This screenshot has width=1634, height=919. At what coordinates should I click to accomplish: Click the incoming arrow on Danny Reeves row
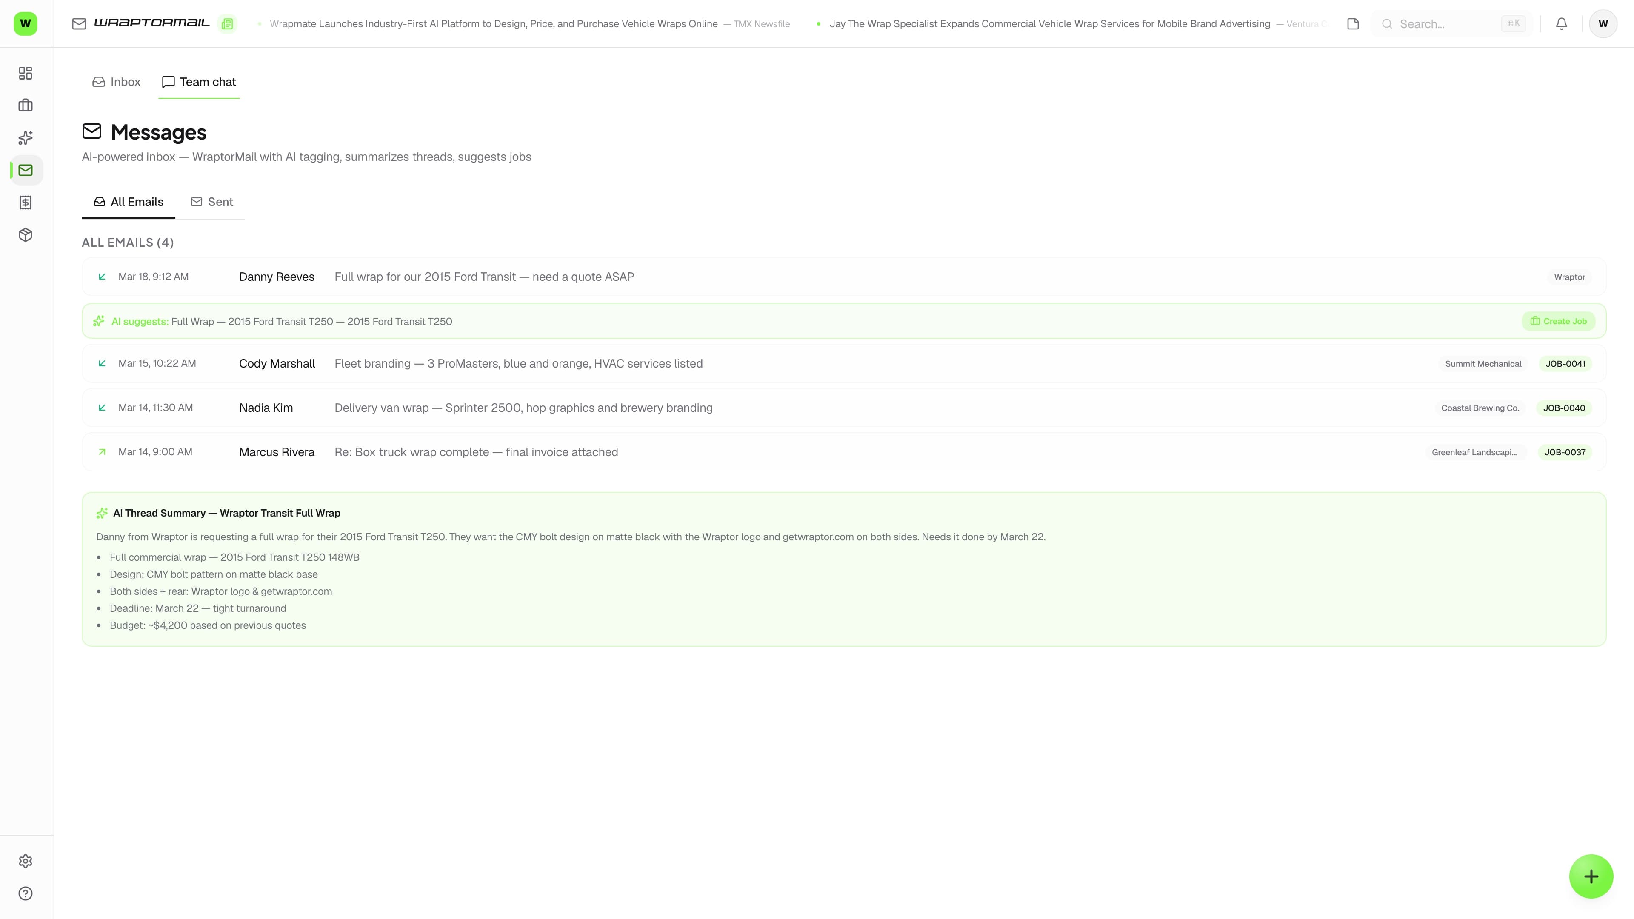click(102, 277)
